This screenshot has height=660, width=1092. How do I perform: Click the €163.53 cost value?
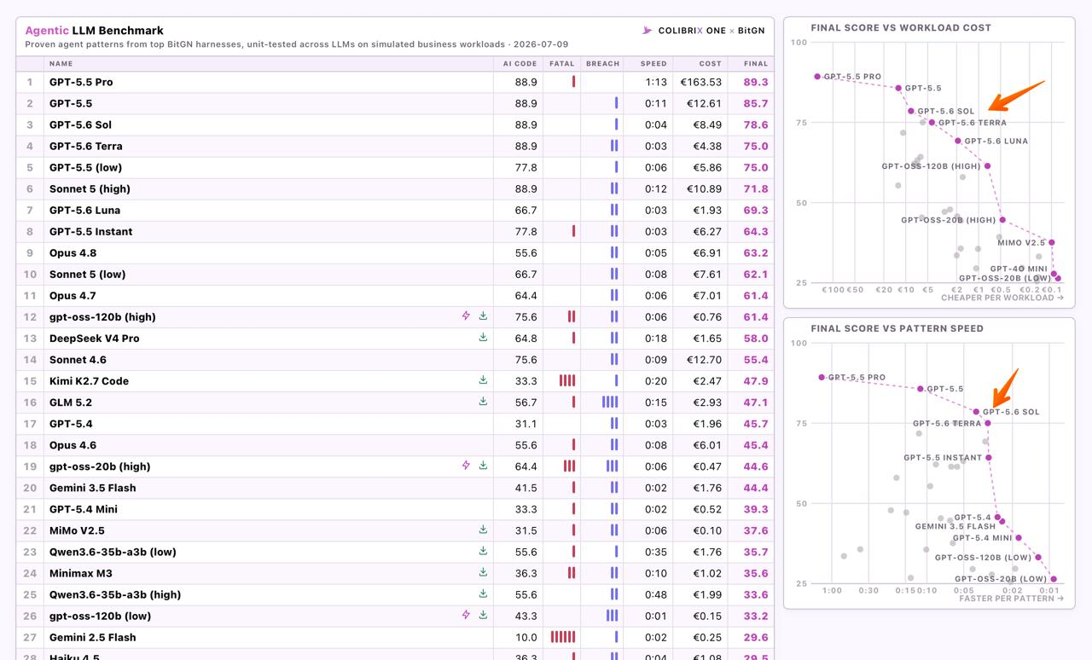click(x=702, y=82)
